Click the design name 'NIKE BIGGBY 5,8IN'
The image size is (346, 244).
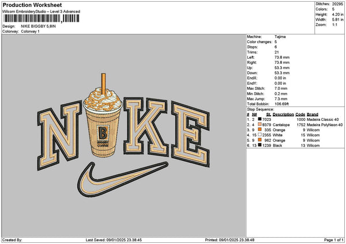click(38, 26)
